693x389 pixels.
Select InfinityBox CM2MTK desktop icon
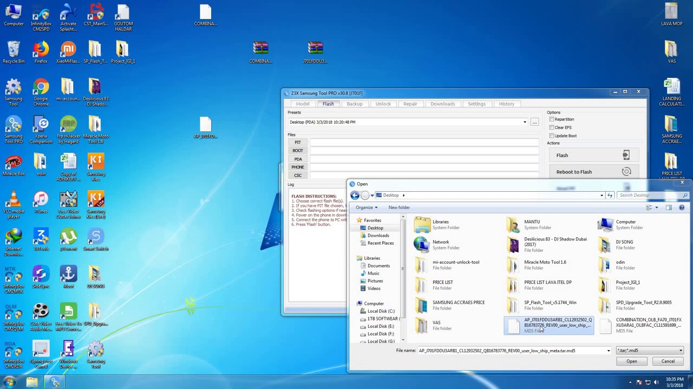14,279
